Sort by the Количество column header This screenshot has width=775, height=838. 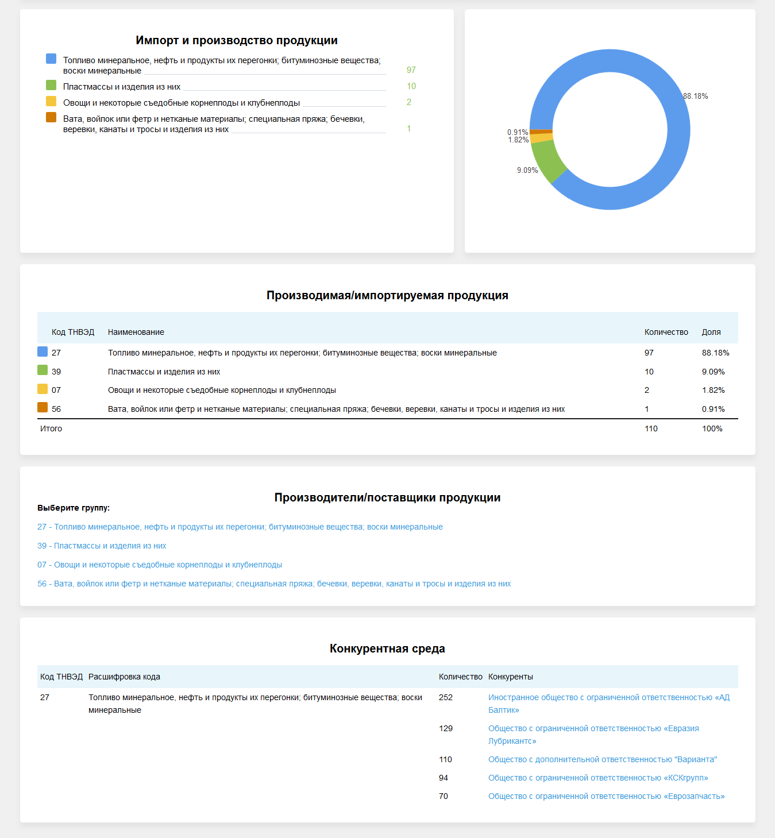click(666, 331)
